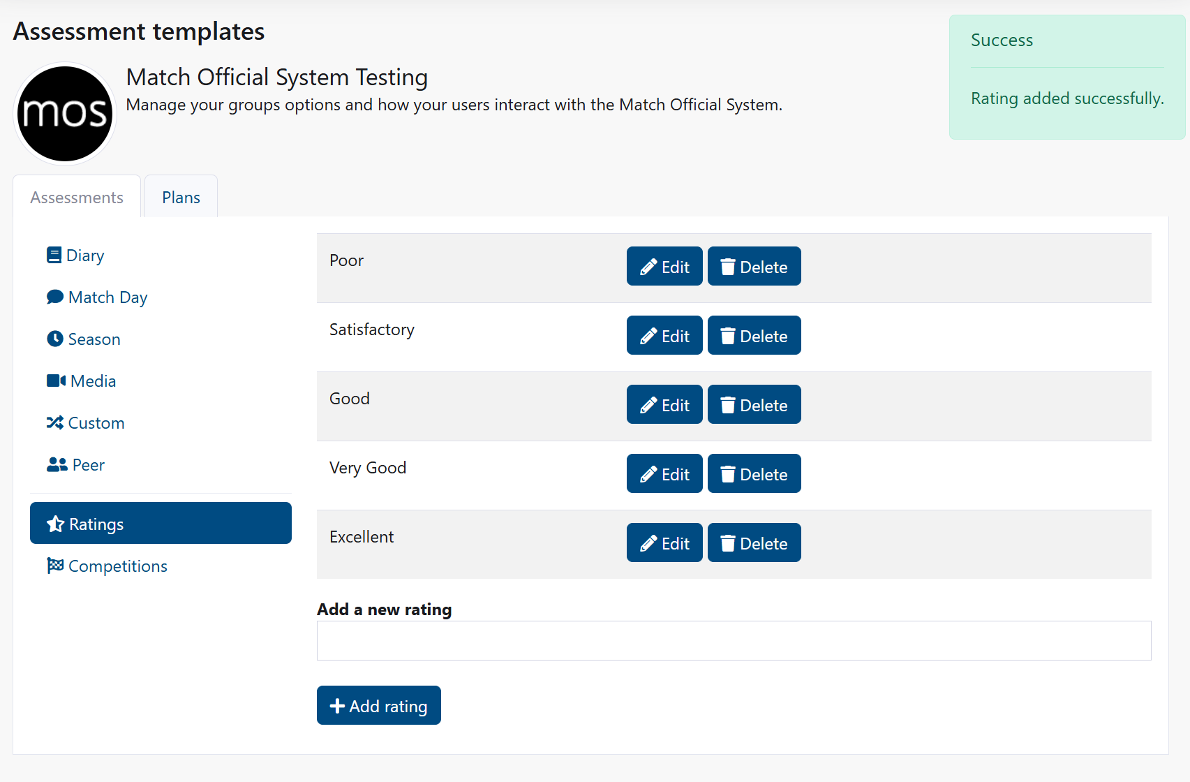Image resolution: width=1190 pixels, height=782 pixels.
Task: Click the Match Official System Testing logo
Action: click(x=65, y=113)
